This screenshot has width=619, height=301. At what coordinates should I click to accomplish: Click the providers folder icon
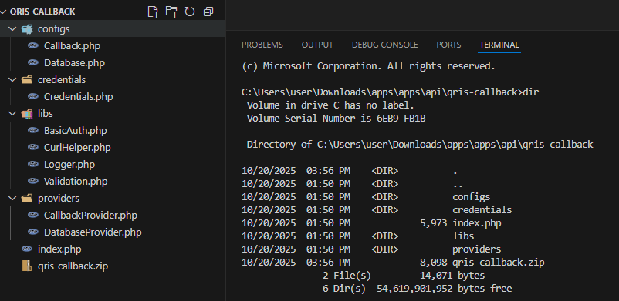tap(26, 198)
